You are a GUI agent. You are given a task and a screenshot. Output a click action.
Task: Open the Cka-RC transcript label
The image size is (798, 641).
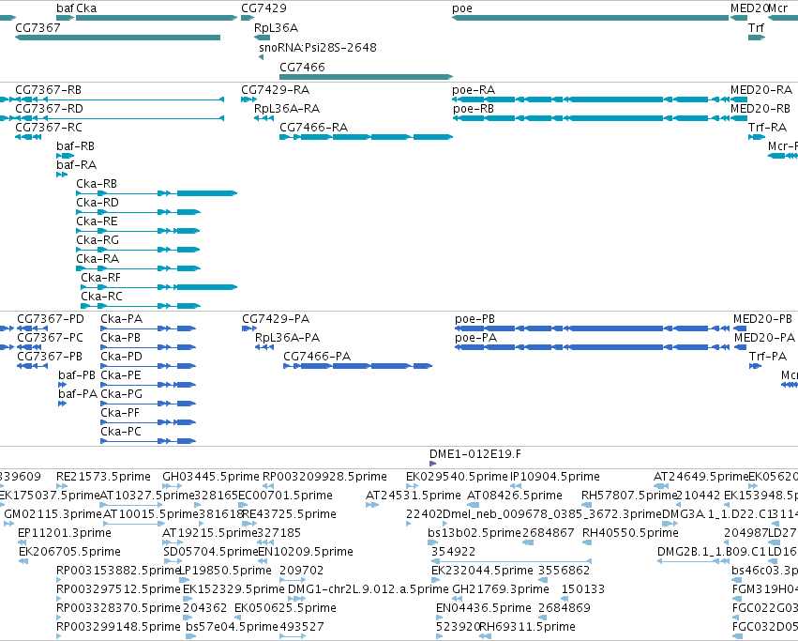[x=102, y=297]
